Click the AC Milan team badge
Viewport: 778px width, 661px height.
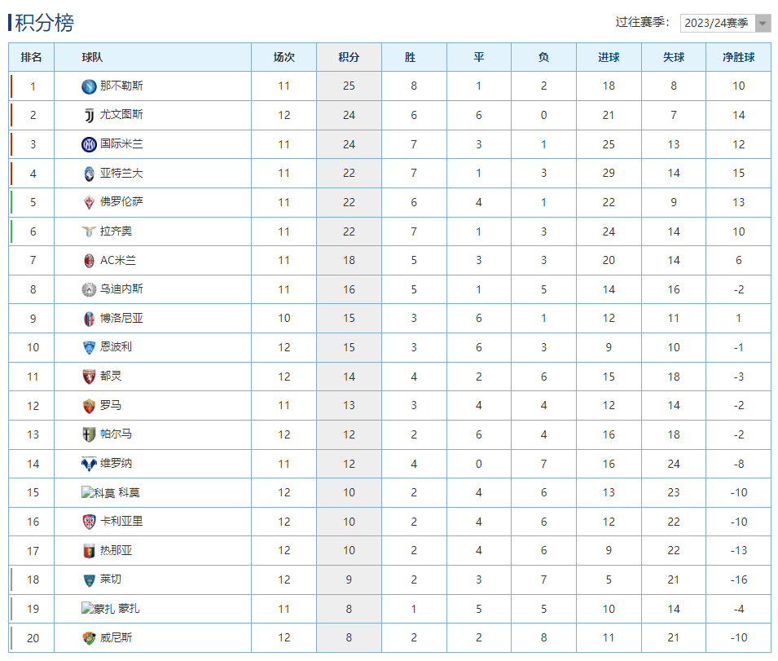pos(89,261)
